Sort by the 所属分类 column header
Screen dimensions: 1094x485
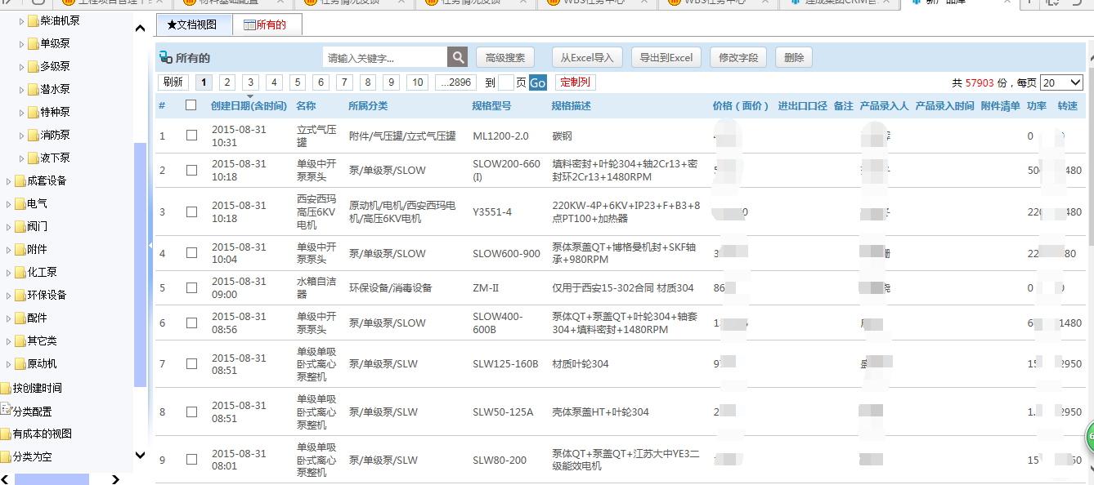click(368, 105)
